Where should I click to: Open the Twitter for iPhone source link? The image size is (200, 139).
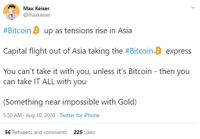79,115
